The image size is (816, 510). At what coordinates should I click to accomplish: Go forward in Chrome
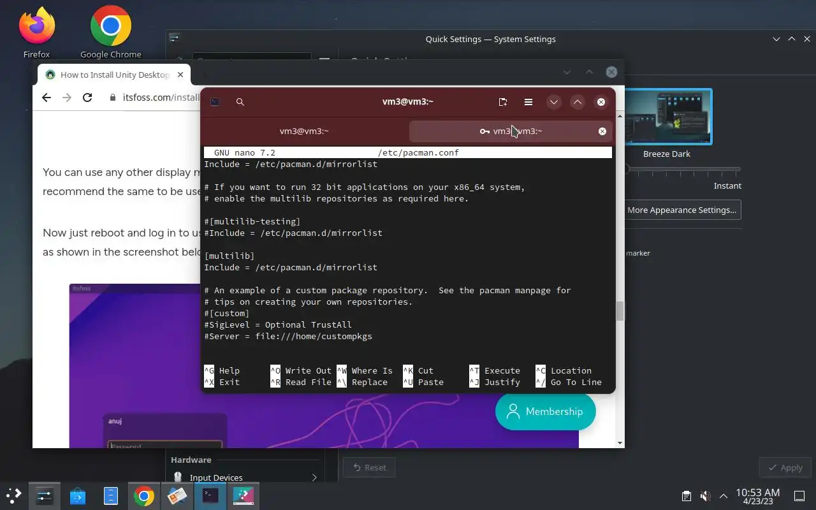tap(67, 98)
